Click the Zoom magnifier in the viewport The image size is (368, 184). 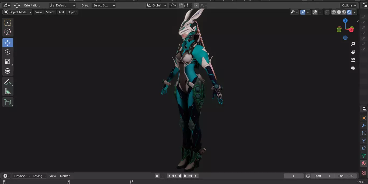pos(353,44)
